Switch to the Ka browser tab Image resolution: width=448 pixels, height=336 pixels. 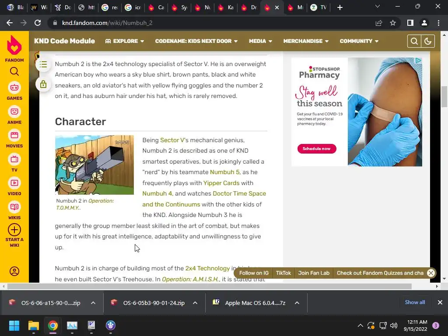coord(226,7)
